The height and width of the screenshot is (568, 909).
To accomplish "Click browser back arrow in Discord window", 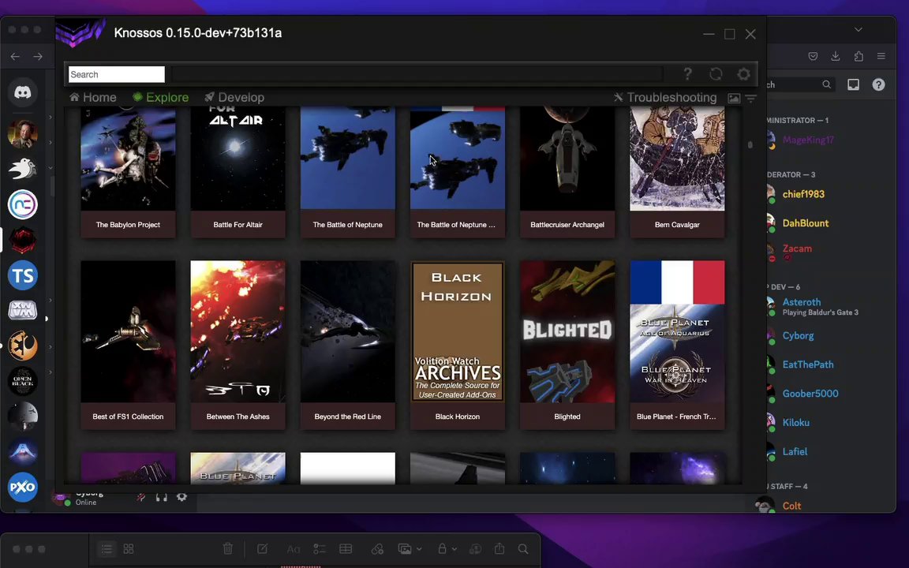I will tap(15, 56).
